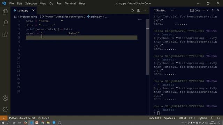Change language mode via Python
Viewport: 223px width, 125px height.
point(203,118)
